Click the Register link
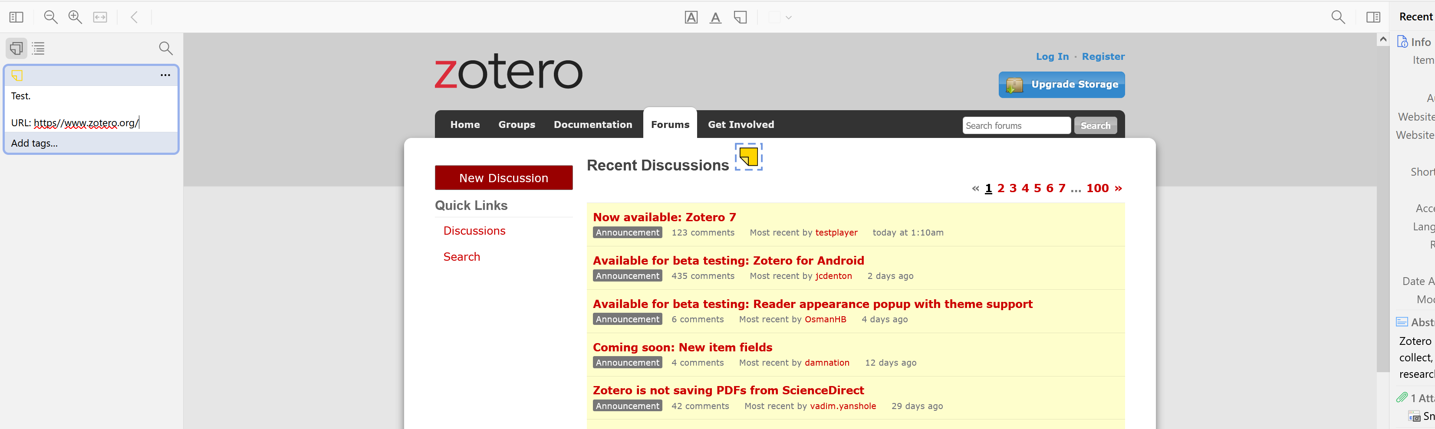Screen dimensions: 1435x429 coord(1103,57)
